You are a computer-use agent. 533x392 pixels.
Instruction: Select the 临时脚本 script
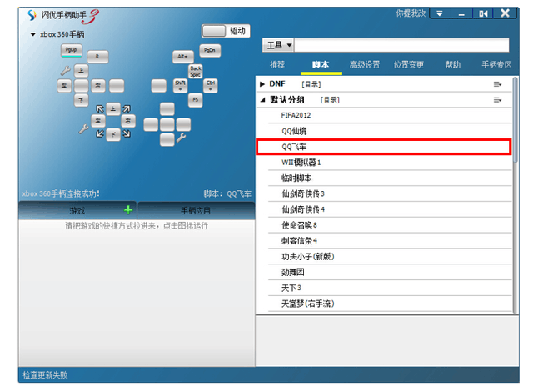(390, 178)
